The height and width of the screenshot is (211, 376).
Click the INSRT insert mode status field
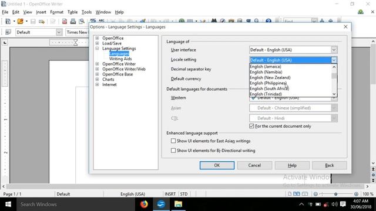[170, 194]
